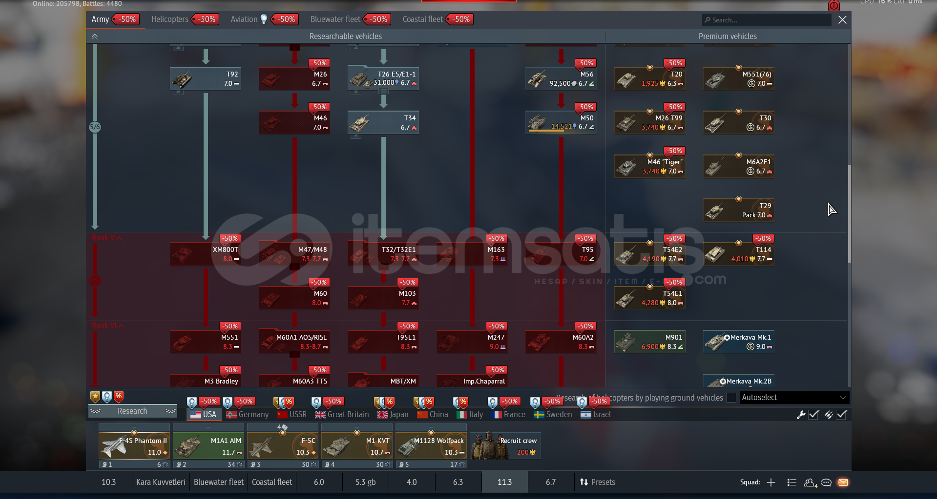Open crew 4 details under M1 KVT

357,465
